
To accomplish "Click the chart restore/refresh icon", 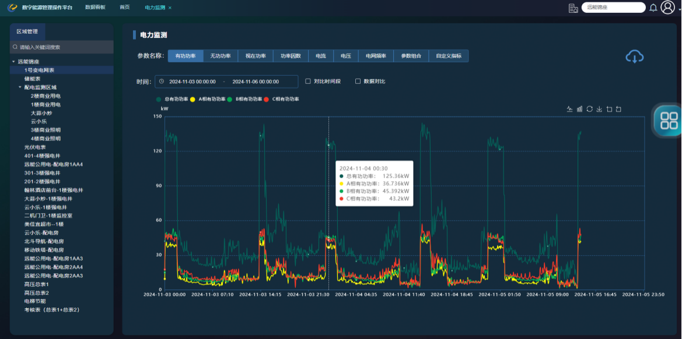I will pyautogui.click(x=589, y=109).
